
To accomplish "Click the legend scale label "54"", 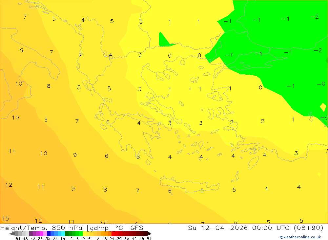I will [149, 239].
